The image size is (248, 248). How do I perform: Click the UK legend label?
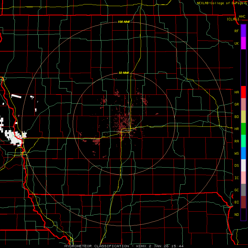click(236, 43)
